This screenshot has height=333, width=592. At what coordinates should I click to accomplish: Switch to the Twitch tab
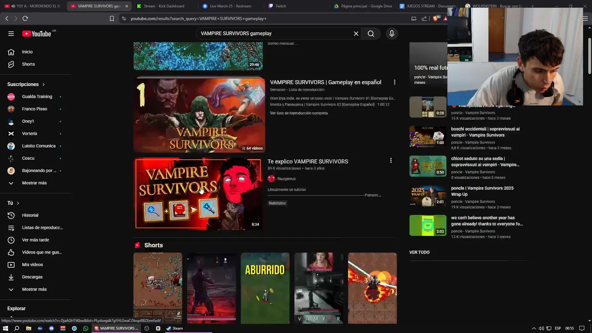[280, 6]
